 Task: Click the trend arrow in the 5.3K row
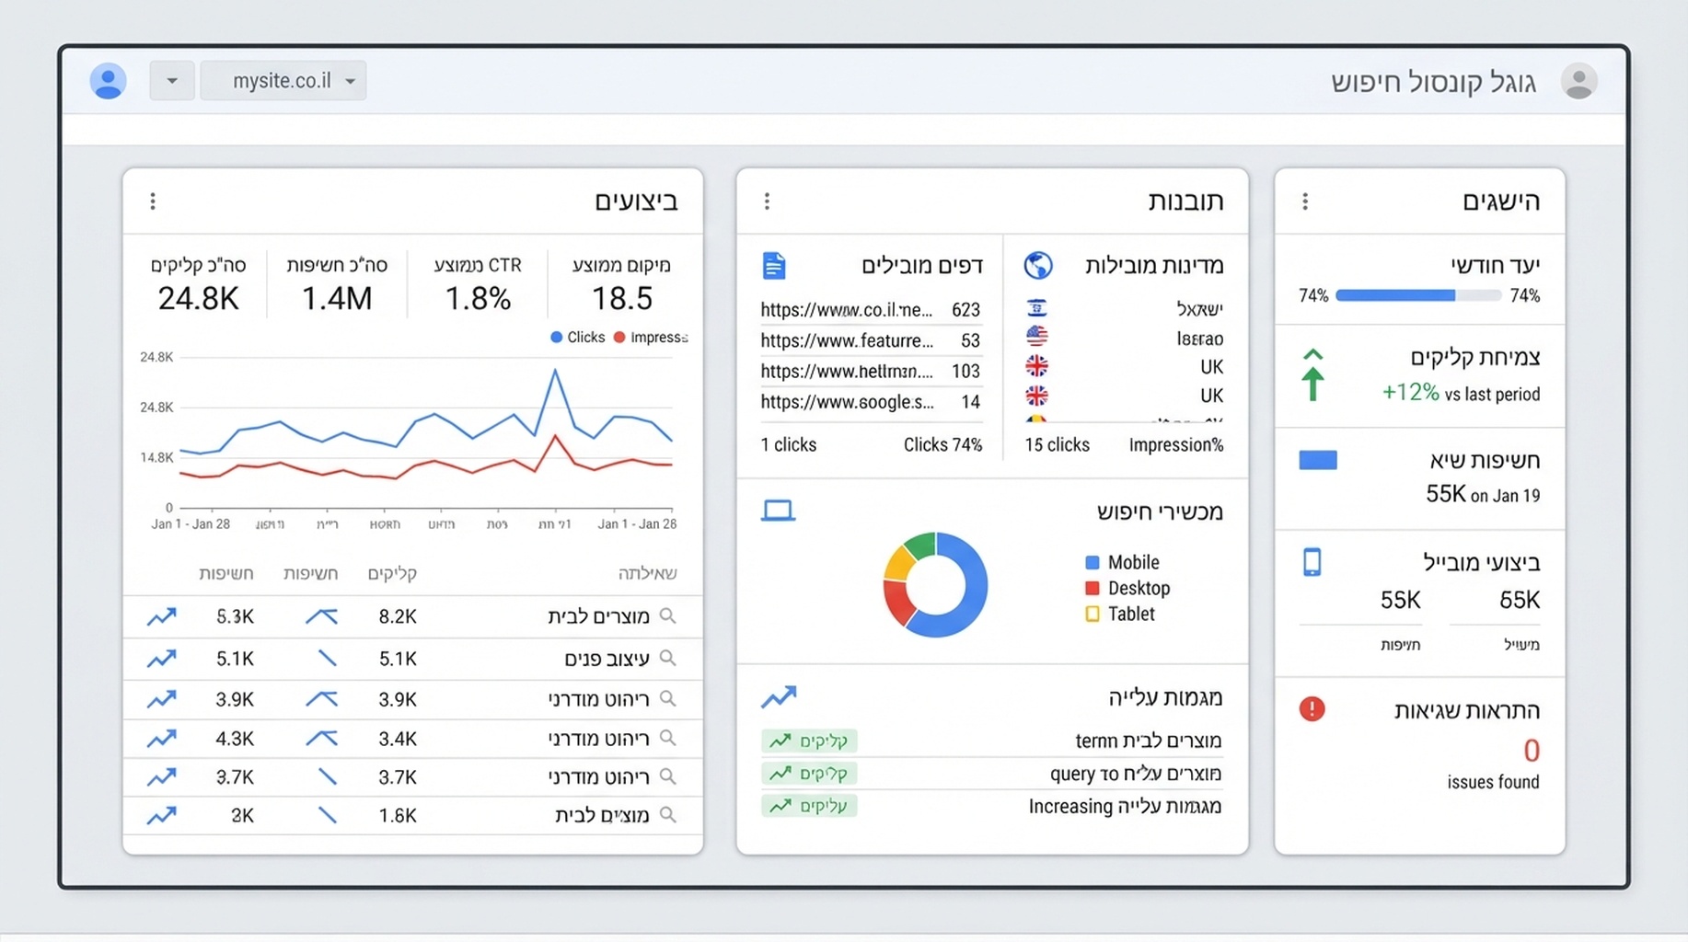click(x=161, y=616)
